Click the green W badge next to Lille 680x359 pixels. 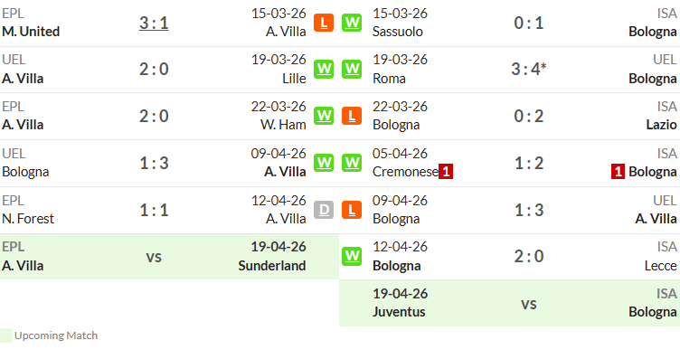[x=324, y=69]
